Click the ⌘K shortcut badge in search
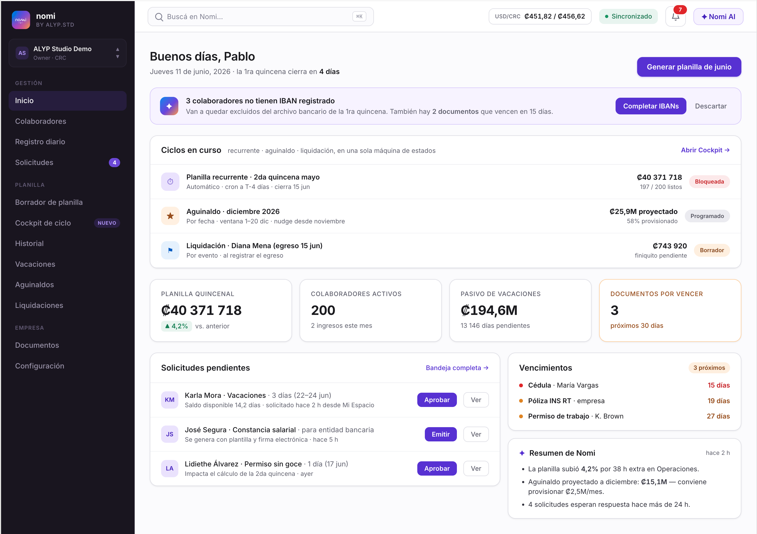 [359, 16]
